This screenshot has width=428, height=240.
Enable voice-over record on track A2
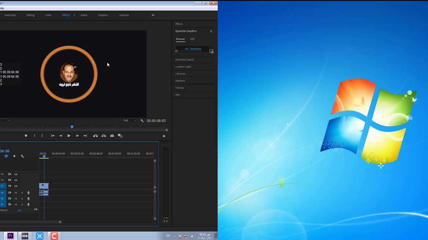tap(28, 199)
